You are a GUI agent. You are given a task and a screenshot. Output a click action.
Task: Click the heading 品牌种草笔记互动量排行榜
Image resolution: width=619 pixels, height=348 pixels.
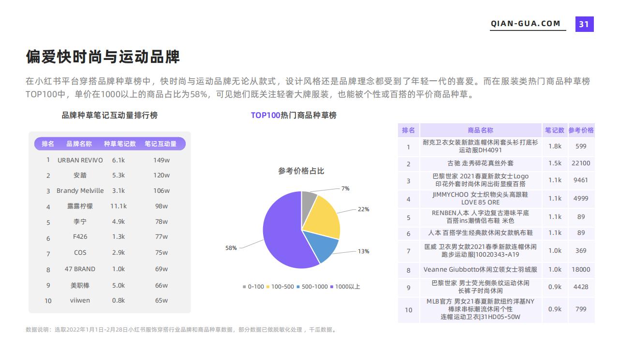pyautogui.click(x=110, y=116)
